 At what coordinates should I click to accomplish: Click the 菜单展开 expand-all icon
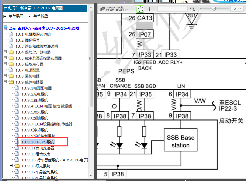(5, 16)
